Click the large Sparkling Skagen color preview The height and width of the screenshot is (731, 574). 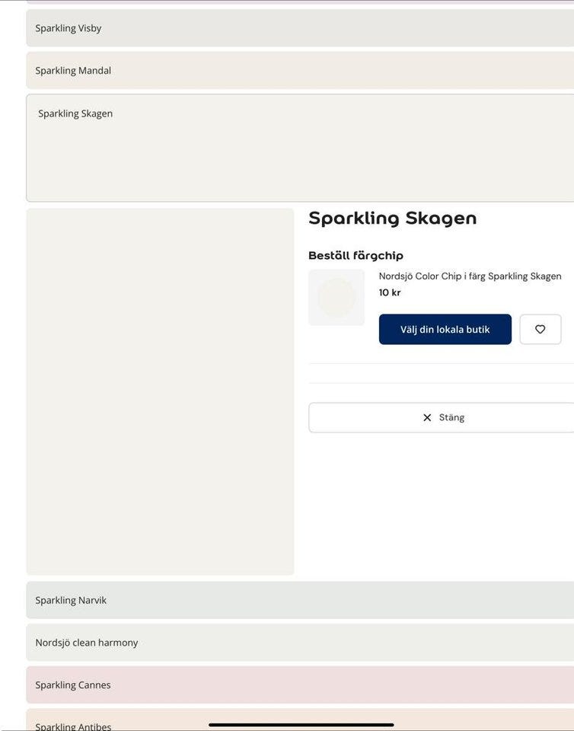(x=160, y=391)
